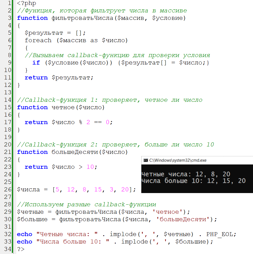Click the cmd.exe window icon
Viewport: 253px width, 254px height.
pyautogui.click(x=146, y=160)
